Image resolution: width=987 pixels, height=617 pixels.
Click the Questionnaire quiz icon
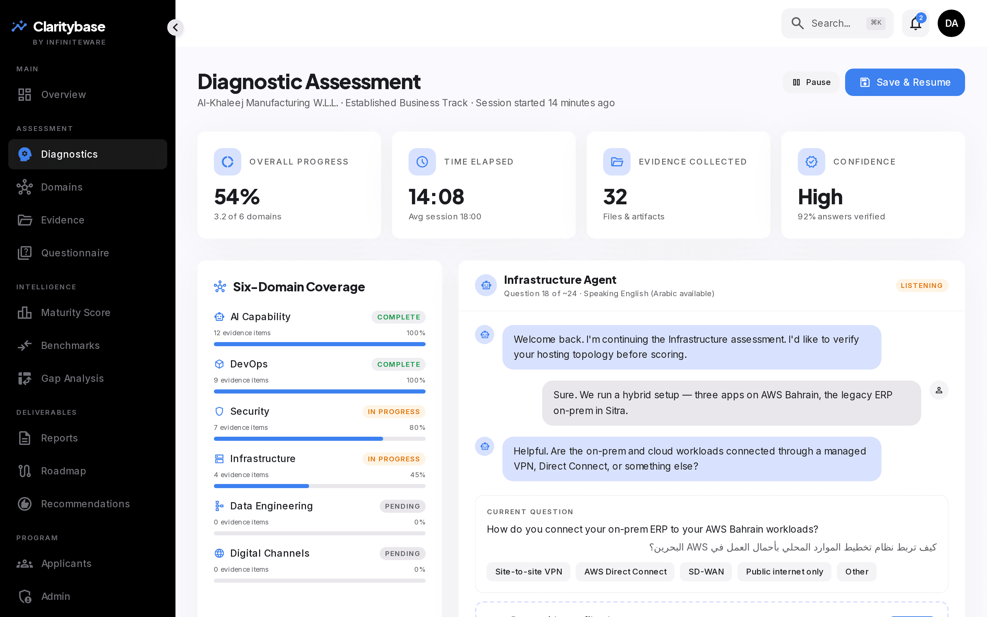click(24, 253)
